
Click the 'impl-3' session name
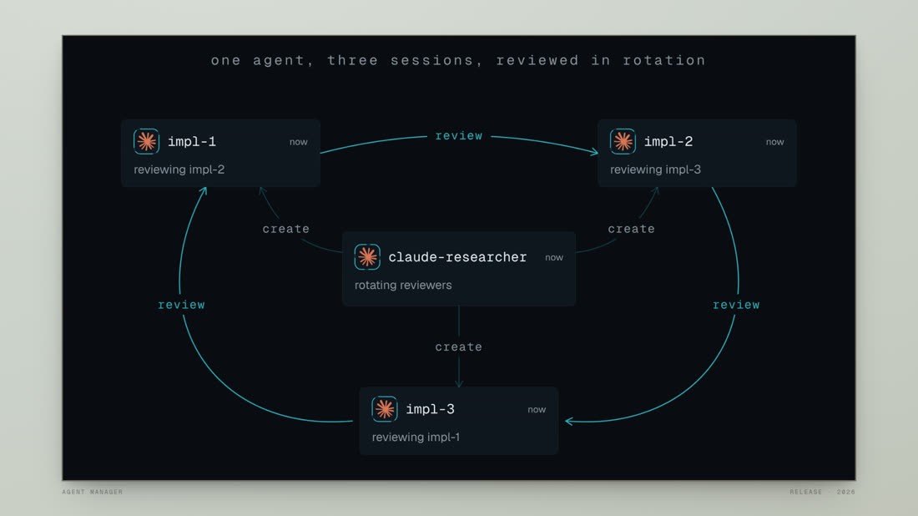431,409
